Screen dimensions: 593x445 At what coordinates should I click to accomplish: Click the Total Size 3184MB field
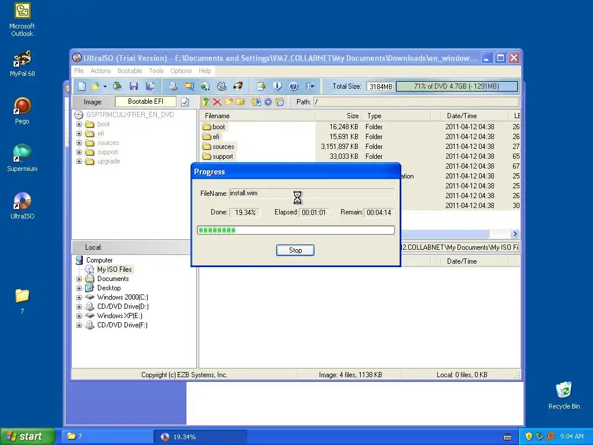(380, 87)
